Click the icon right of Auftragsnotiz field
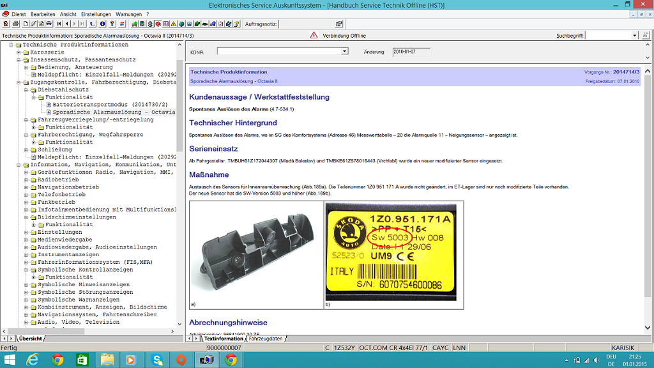Viewport: 654px width, 368px height. [339, 24]
